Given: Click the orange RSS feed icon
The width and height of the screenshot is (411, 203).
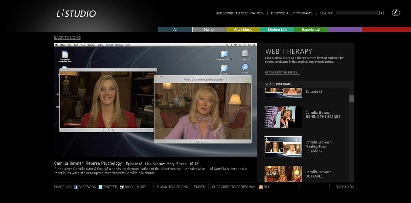Looking at the screenshot, I should click(261, 187).
